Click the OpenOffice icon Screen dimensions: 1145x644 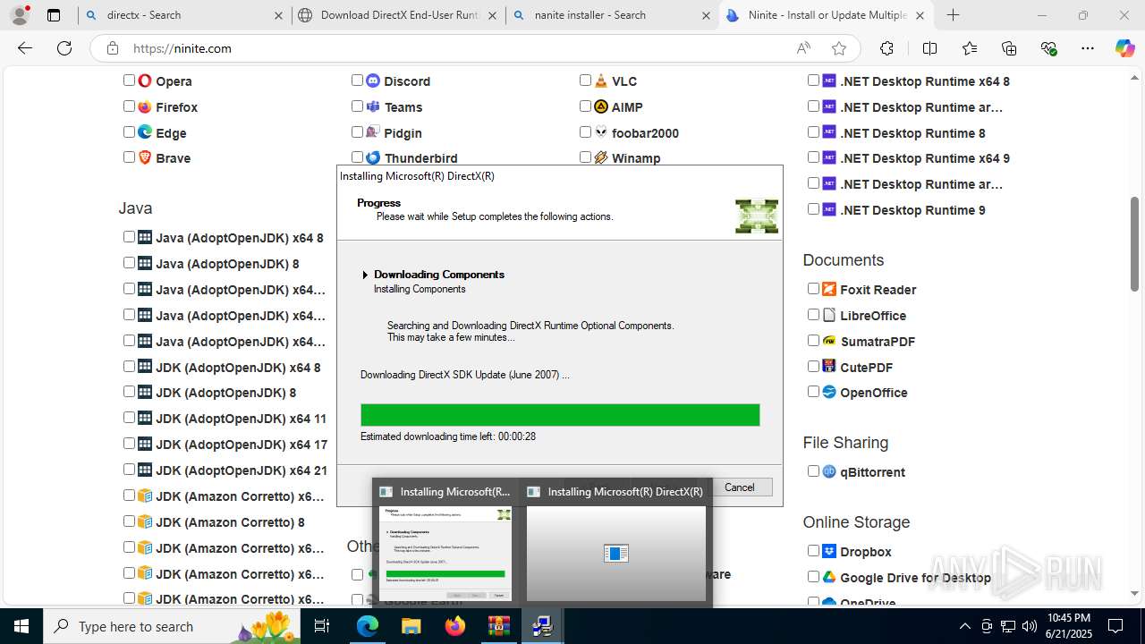(x=829, y=392)
